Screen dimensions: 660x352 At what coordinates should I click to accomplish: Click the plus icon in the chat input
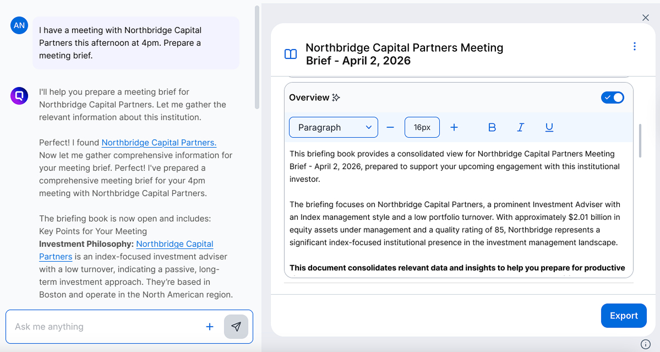click(x=210, y=326)
